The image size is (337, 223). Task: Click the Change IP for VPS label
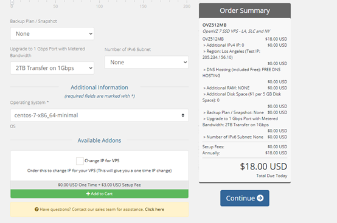102,161
